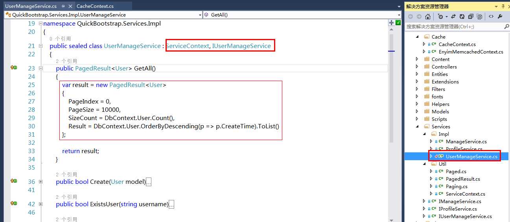
Task: Click the collapsed ellipsis box after ExistsUser(string username)
Action: click(x=171, y=204)
